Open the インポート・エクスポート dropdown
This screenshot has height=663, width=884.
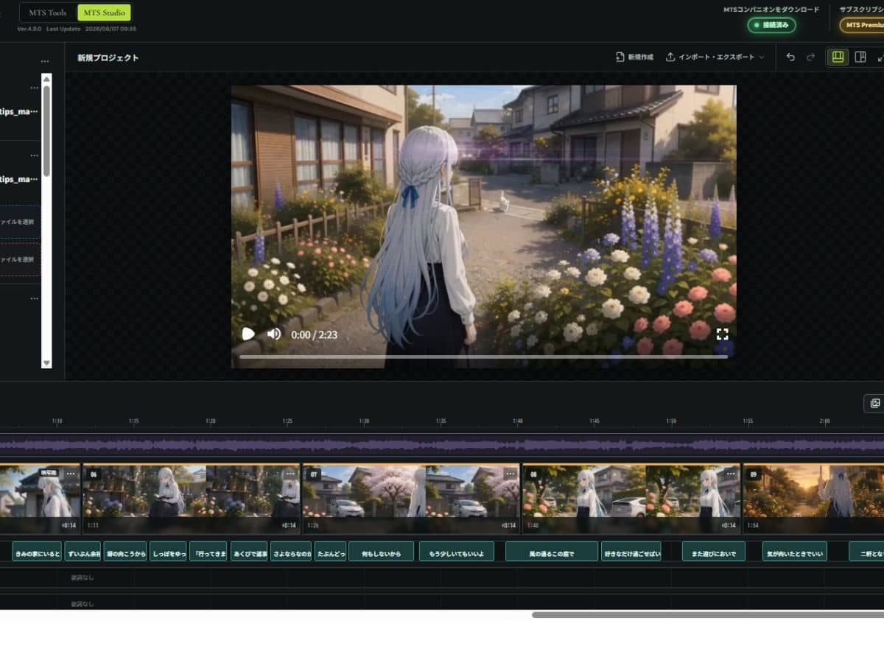point(715,57)
